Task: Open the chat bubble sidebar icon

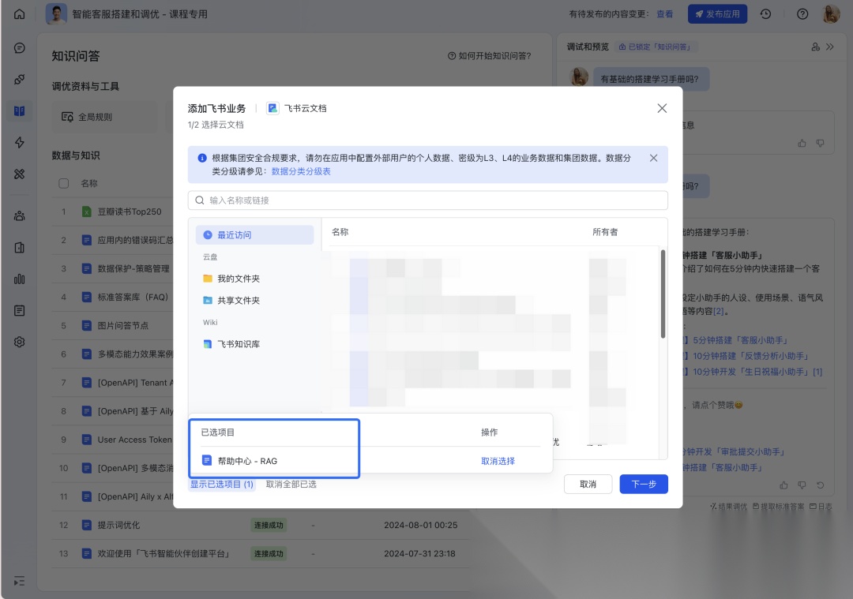Action: click(x=20, y=48)
